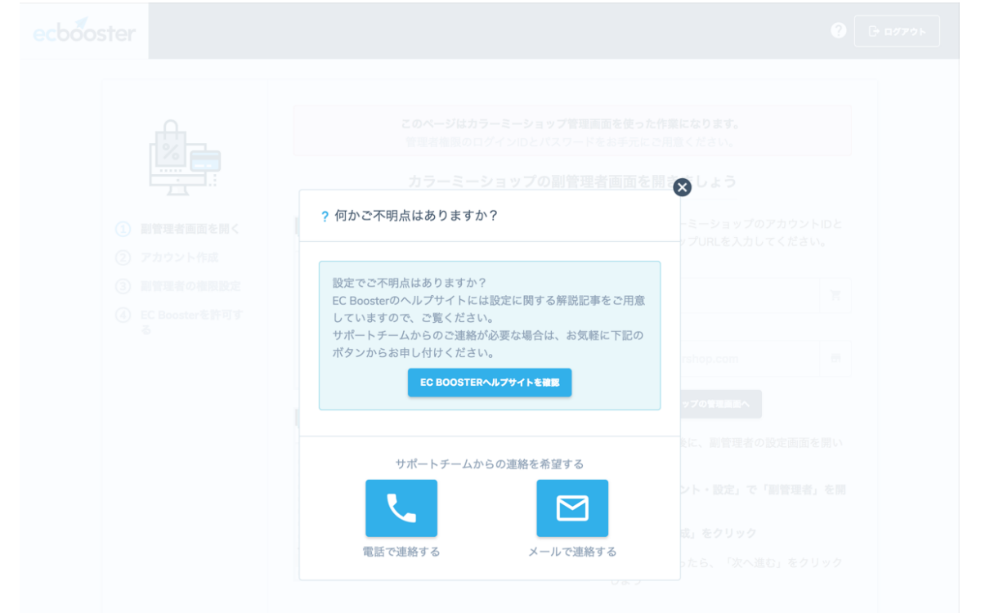Go to step 4 EC Boosterを許可する
The width and height of the screenshot is (981, 613).
(x=181, y=322)
